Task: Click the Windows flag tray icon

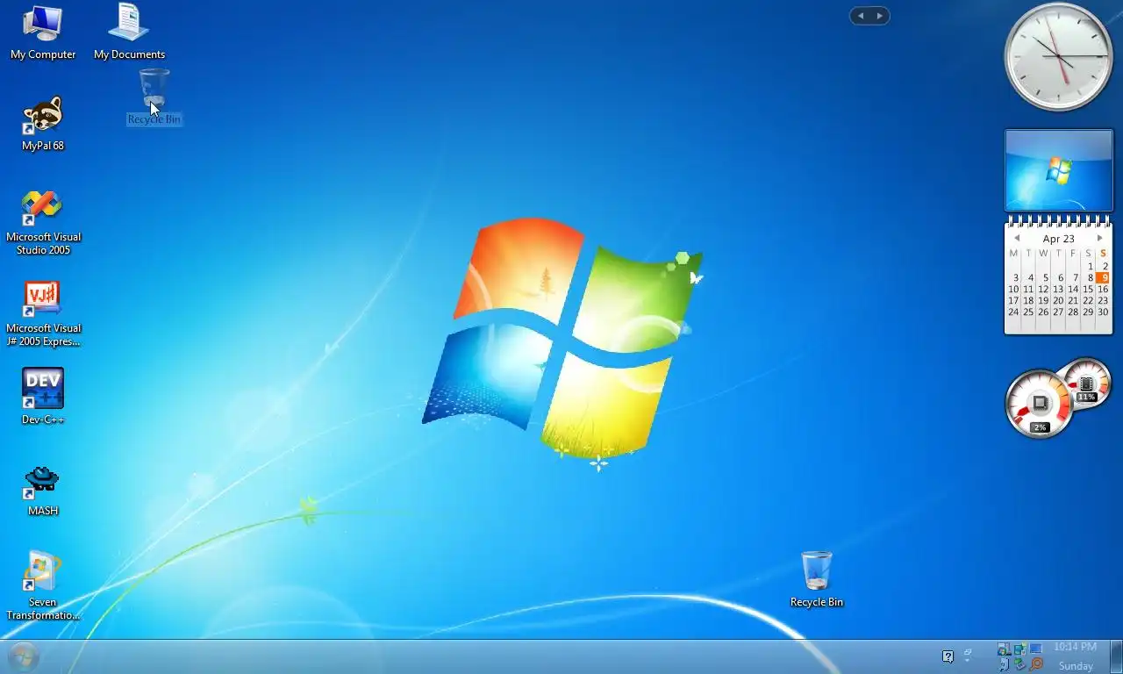Action: (1004, 649)
